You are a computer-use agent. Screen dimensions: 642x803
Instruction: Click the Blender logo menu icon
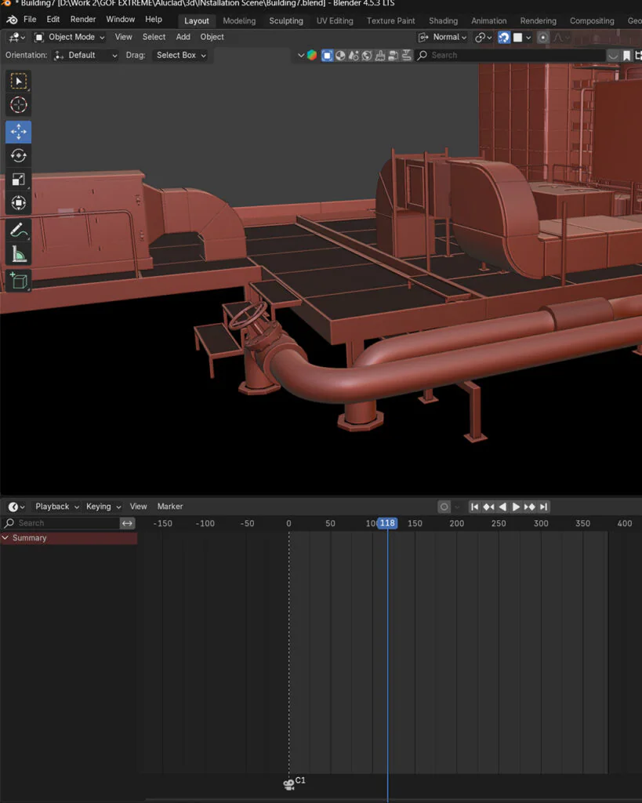click(x=12, y=20)
